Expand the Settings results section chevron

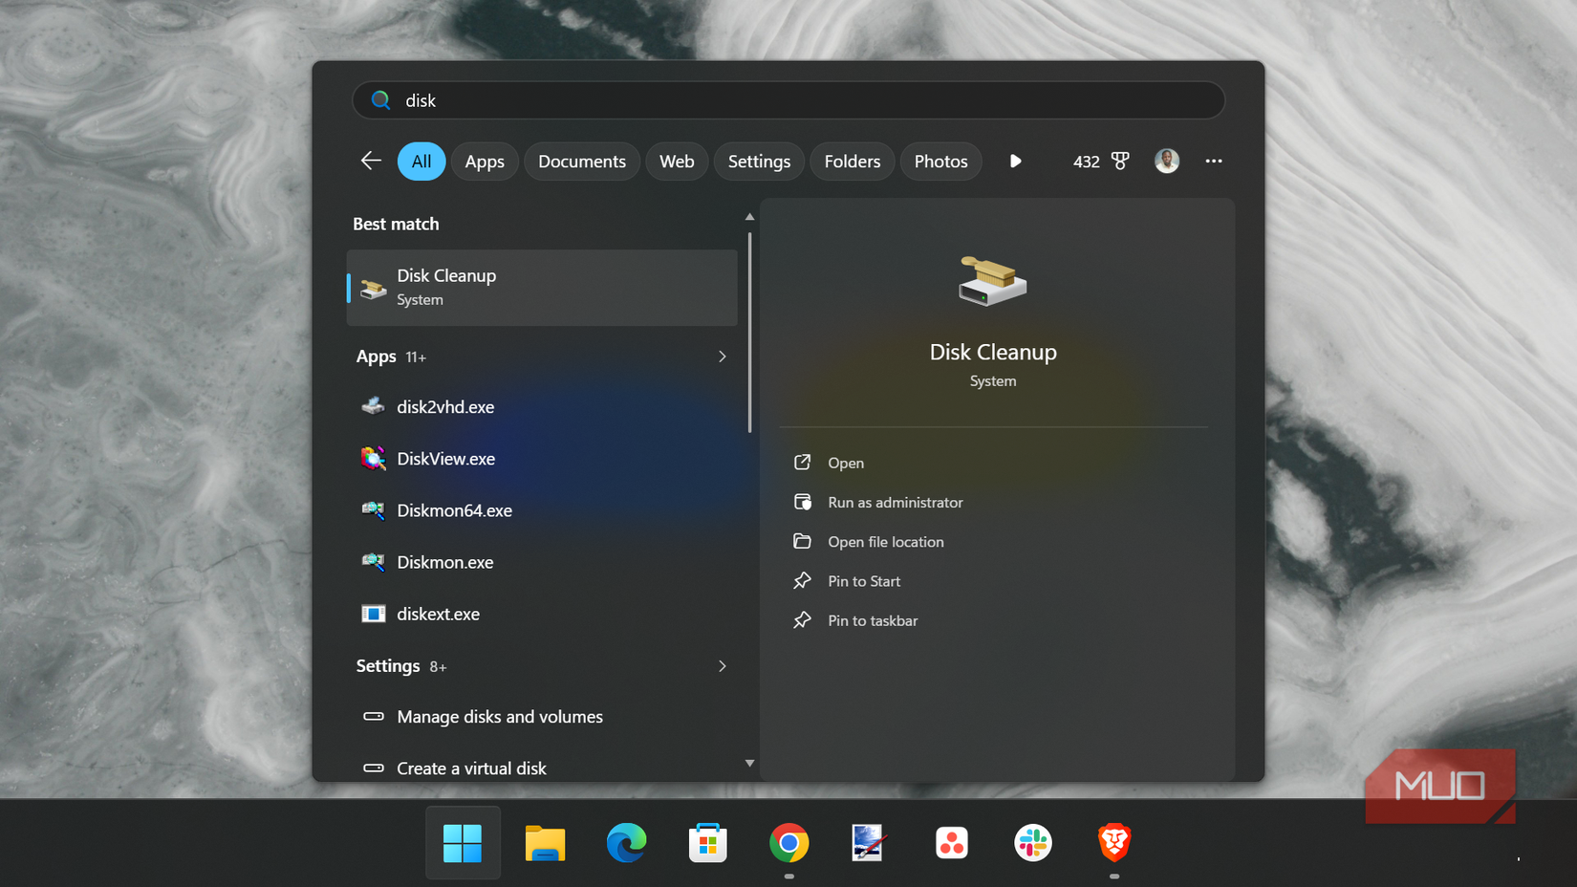pyautogui.click(x=723, y=666)
